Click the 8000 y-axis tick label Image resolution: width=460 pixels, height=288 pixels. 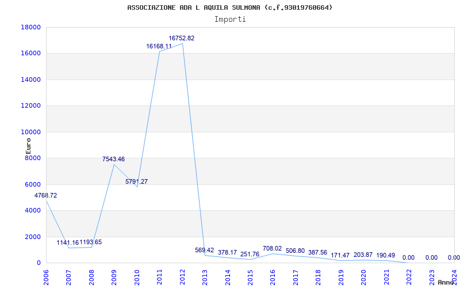(33, 158)
